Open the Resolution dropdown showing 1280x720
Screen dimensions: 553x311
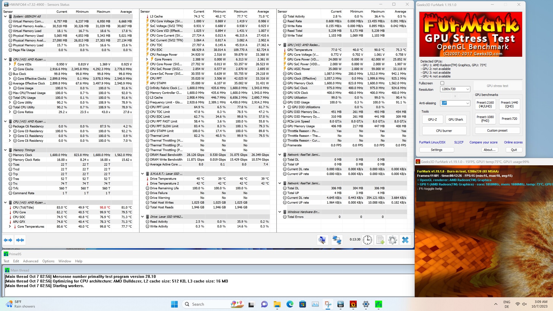tap(455, 89)
